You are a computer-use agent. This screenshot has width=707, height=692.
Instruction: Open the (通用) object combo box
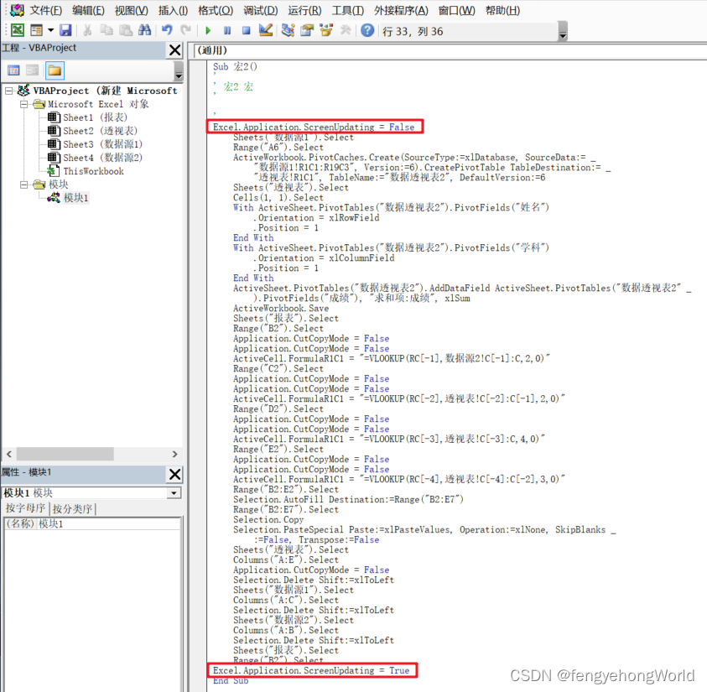pos(451,50)
